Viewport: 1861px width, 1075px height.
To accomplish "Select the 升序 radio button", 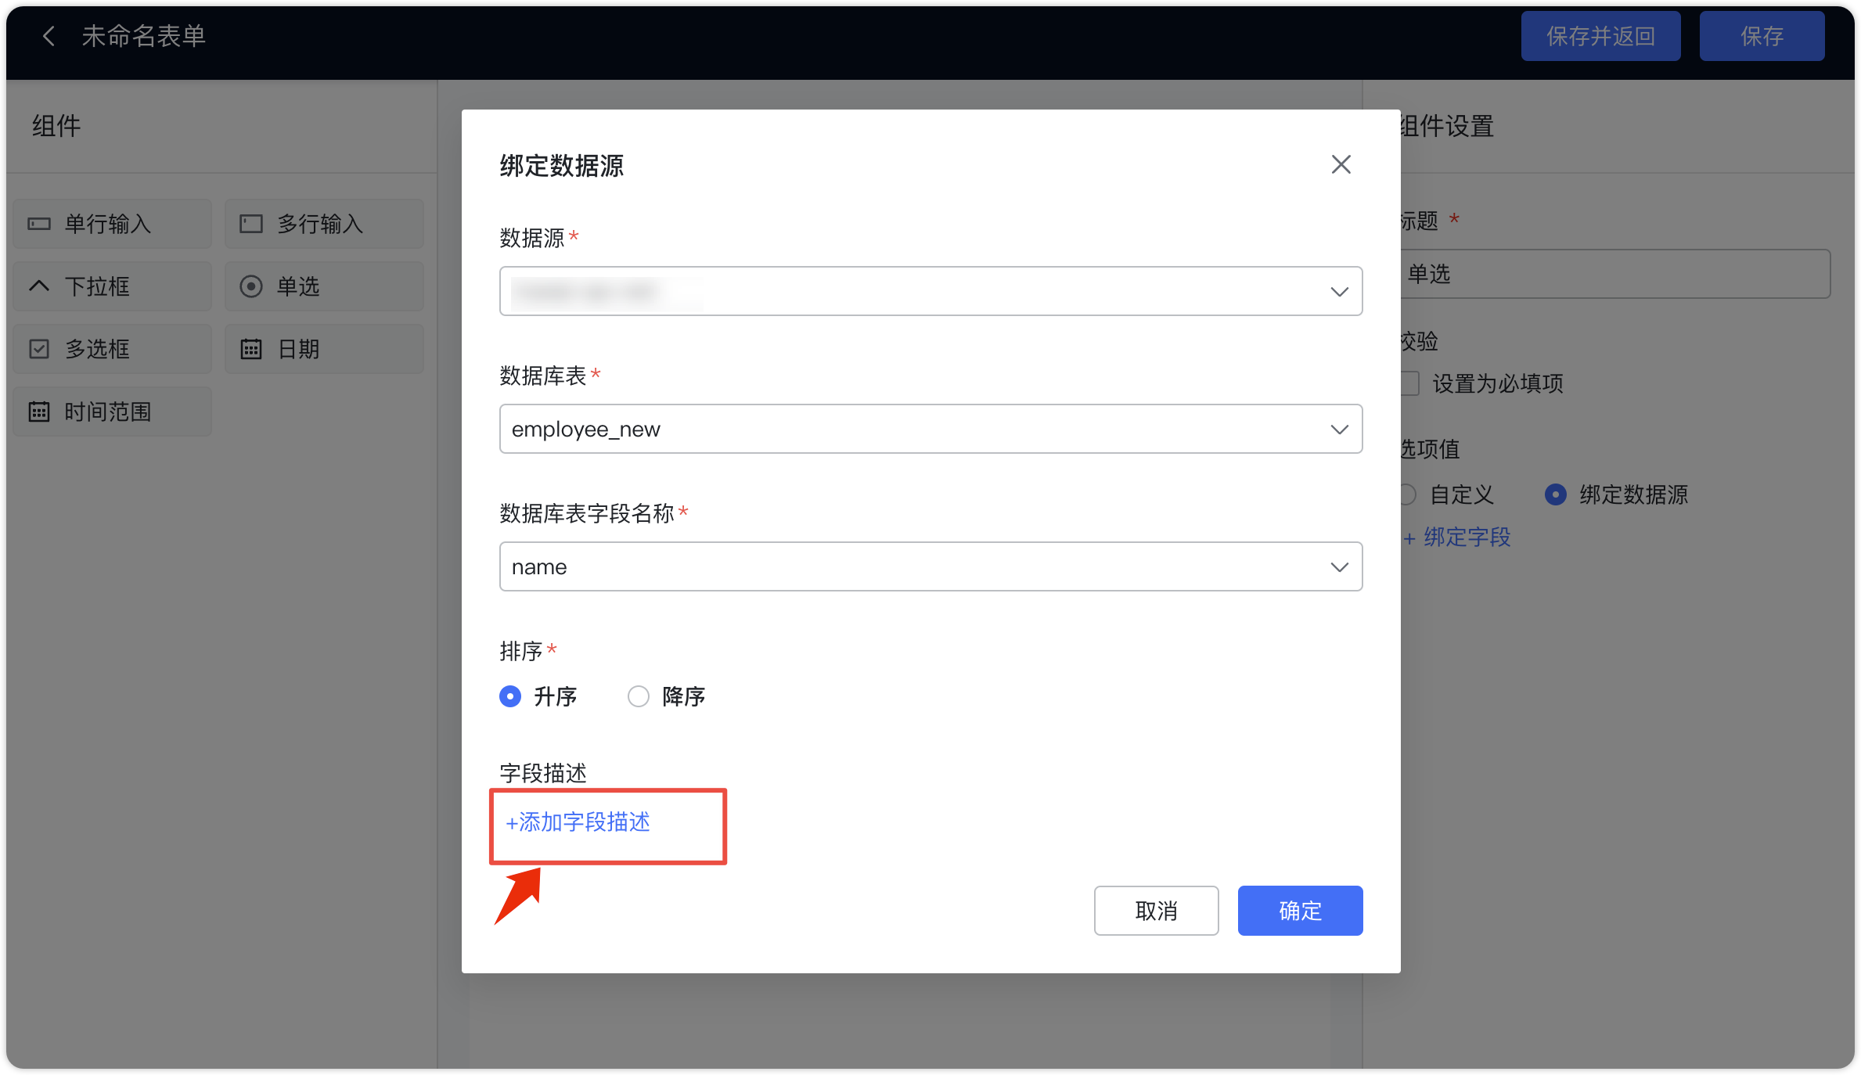I will (510, 696).
